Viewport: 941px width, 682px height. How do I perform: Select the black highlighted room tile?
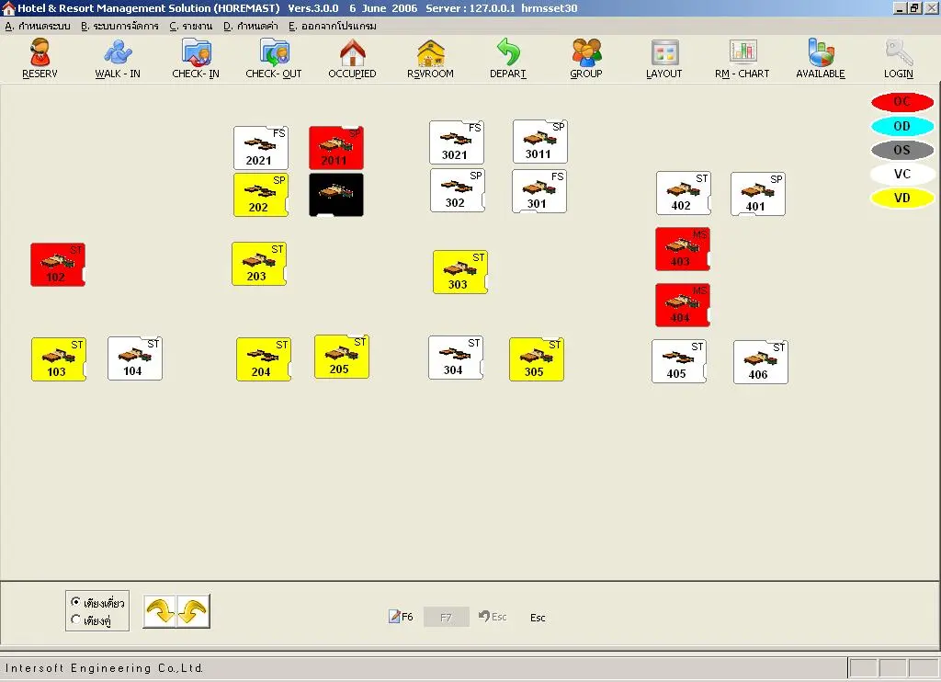[336, 195]
